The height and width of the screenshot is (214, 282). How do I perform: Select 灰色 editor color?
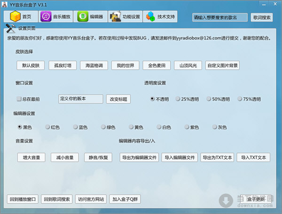(x=219, y=127)
